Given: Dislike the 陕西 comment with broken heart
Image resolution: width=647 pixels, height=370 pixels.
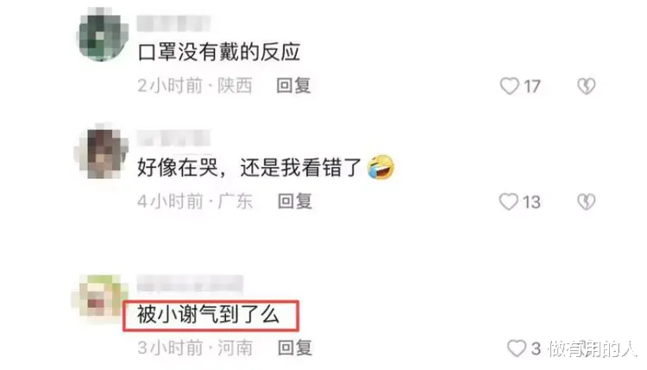Looking at the screenshot, I should coord(586,86).
